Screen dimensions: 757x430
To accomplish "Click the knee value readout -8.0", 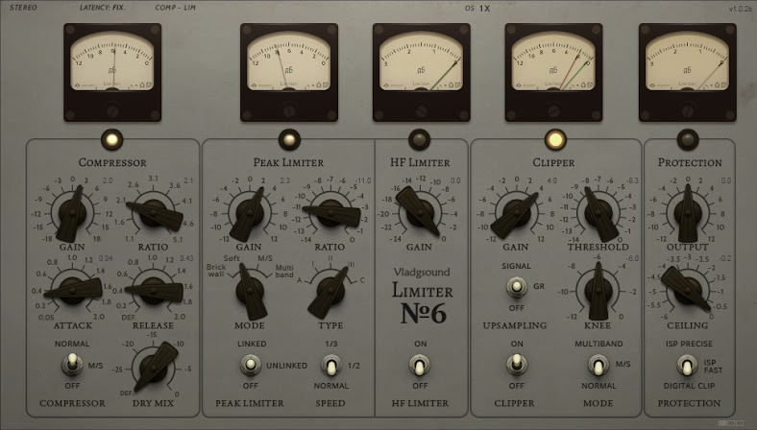I will pos(632,258).
